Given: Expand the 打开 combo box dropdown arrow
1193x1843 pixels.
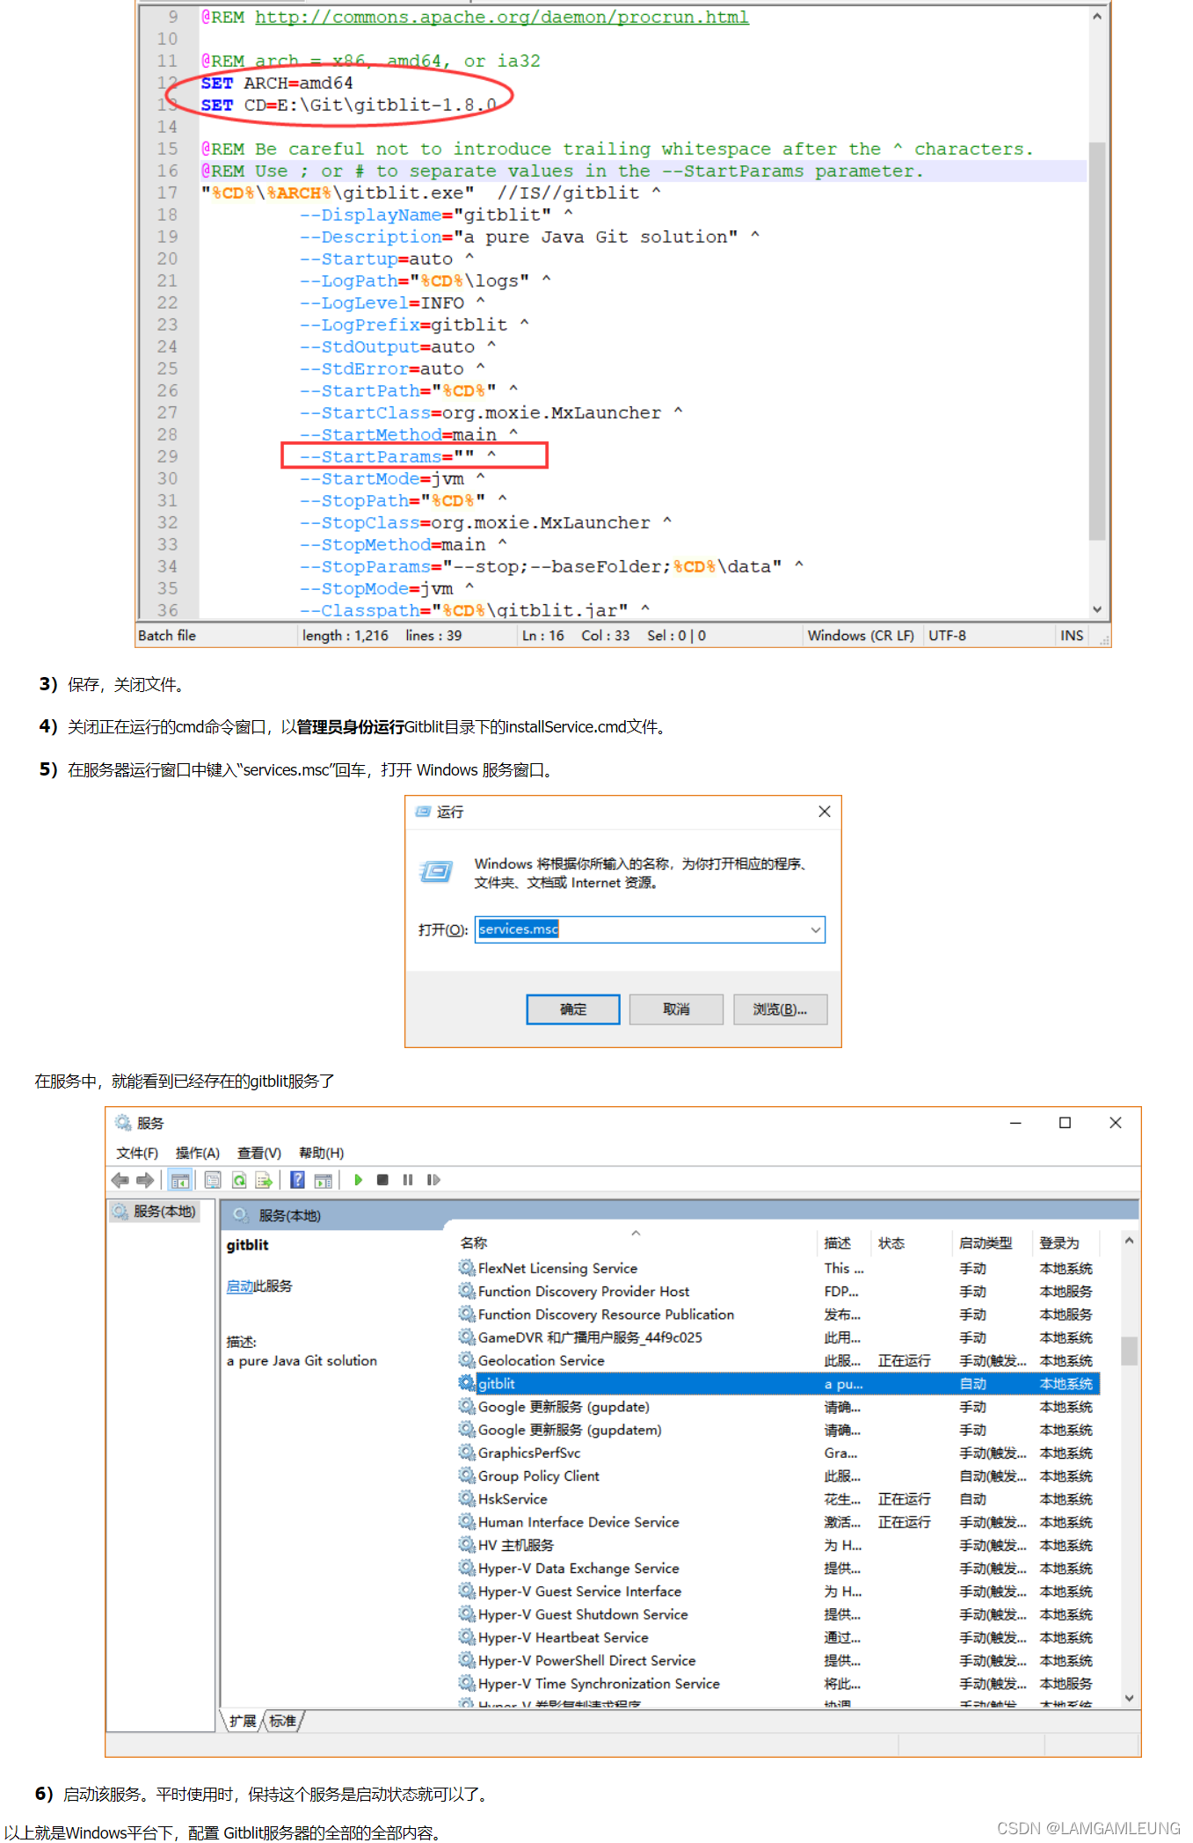Looking at the screenshot, I should tap(816, 929).
